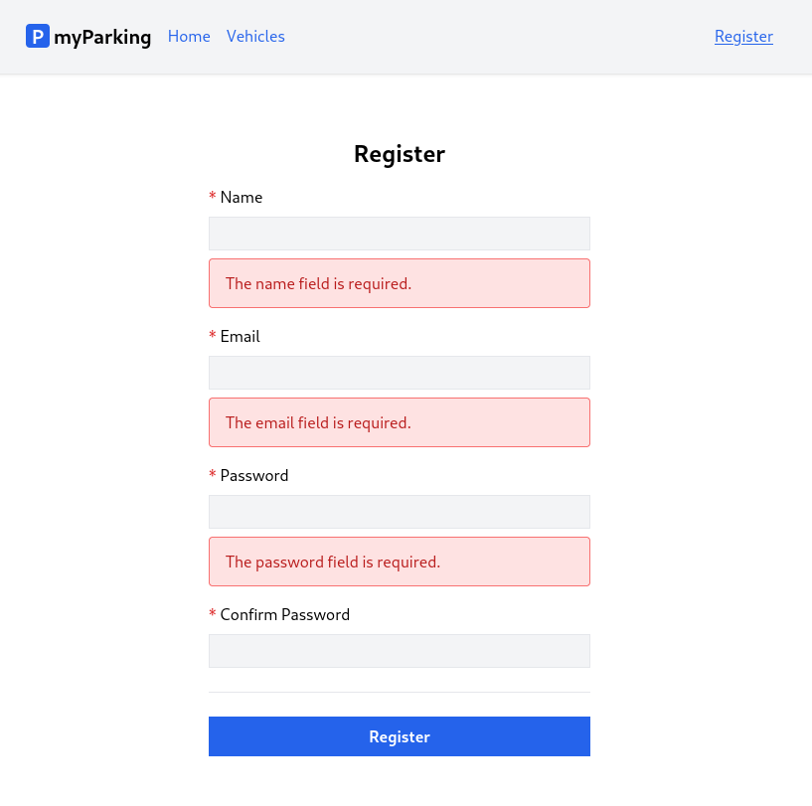Click the Email field label

[240, 336]
